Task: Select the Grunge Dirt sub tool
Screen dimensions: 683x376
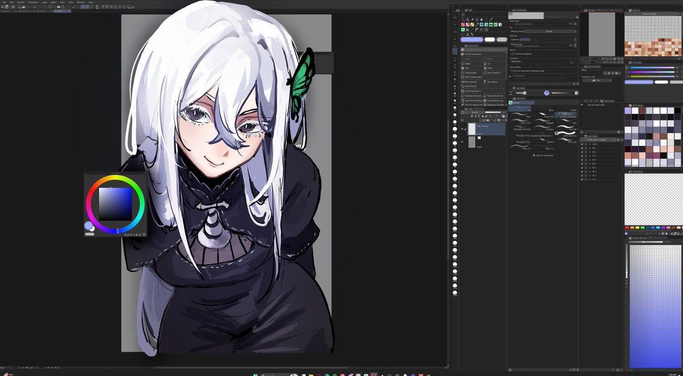Action: tap(543, 115)
